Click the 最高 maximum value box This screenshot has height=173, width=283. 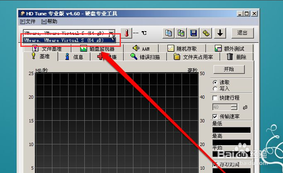231,142
